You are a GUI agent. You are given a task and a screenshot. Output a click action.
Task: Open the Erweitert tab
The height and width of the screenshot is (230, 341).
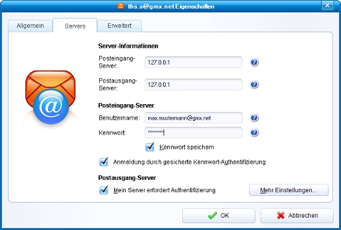point(120,26)
